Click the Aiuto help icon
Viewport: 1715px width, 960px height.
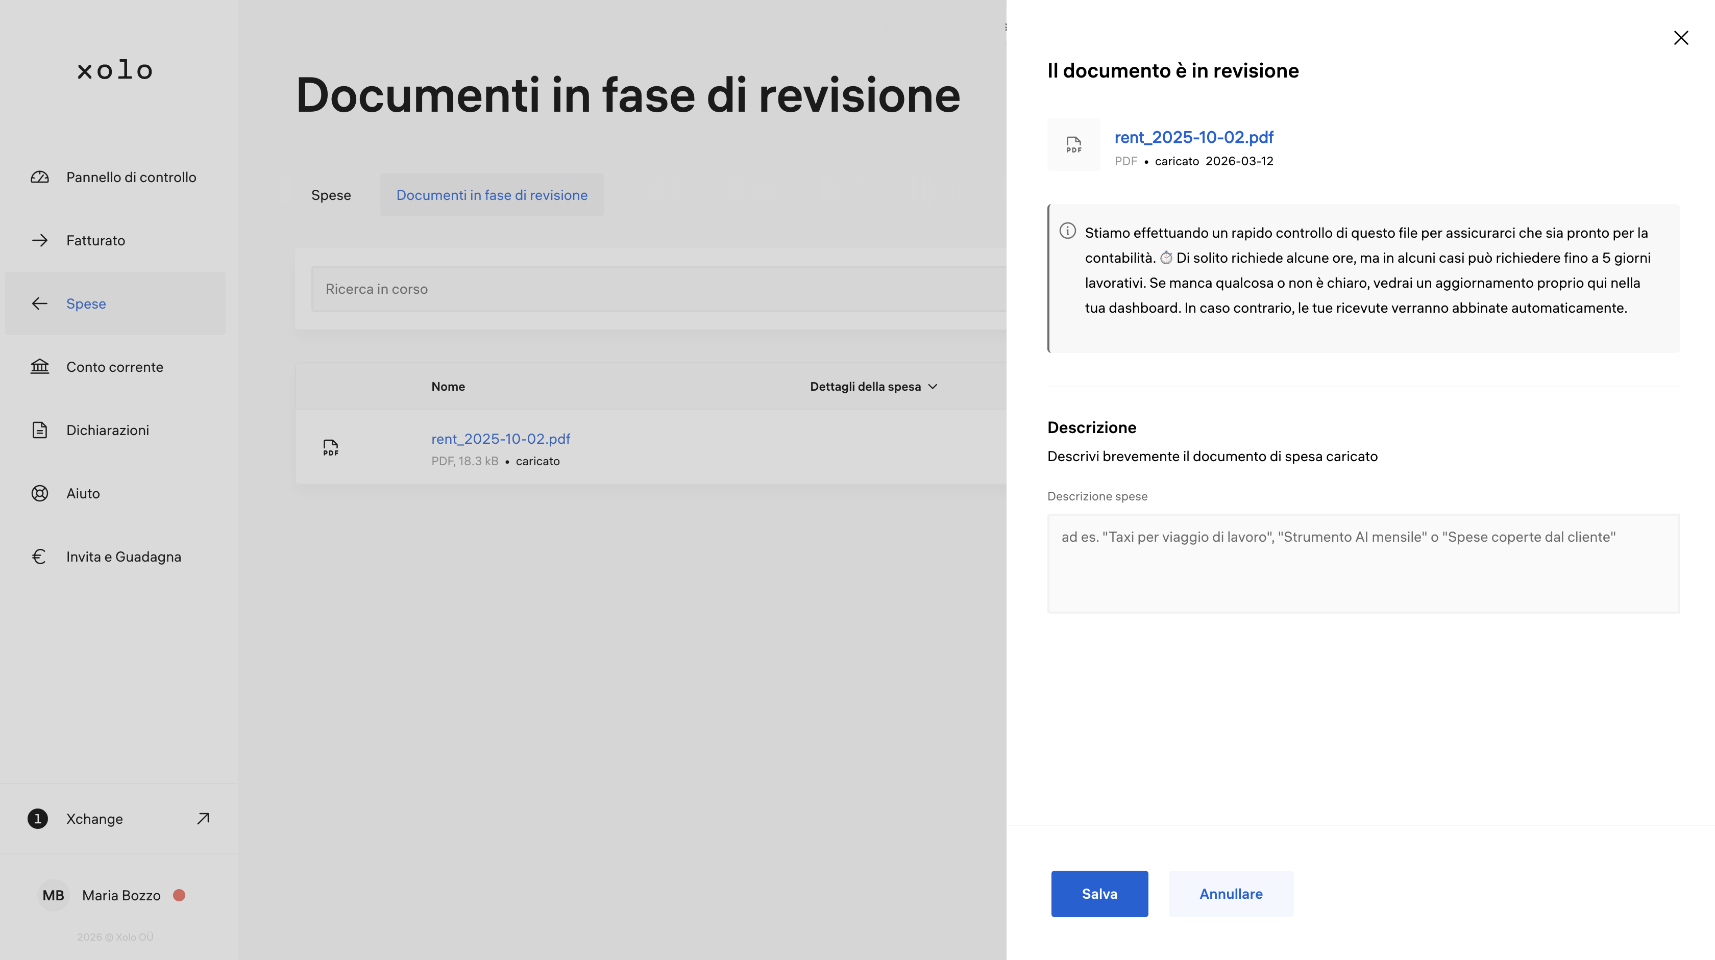(x=39, y=493)
